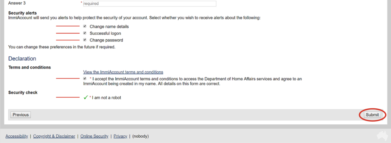391x143 pixels.
Task: Toggle the Change name details checkbox
Action: tap(85, 26)
